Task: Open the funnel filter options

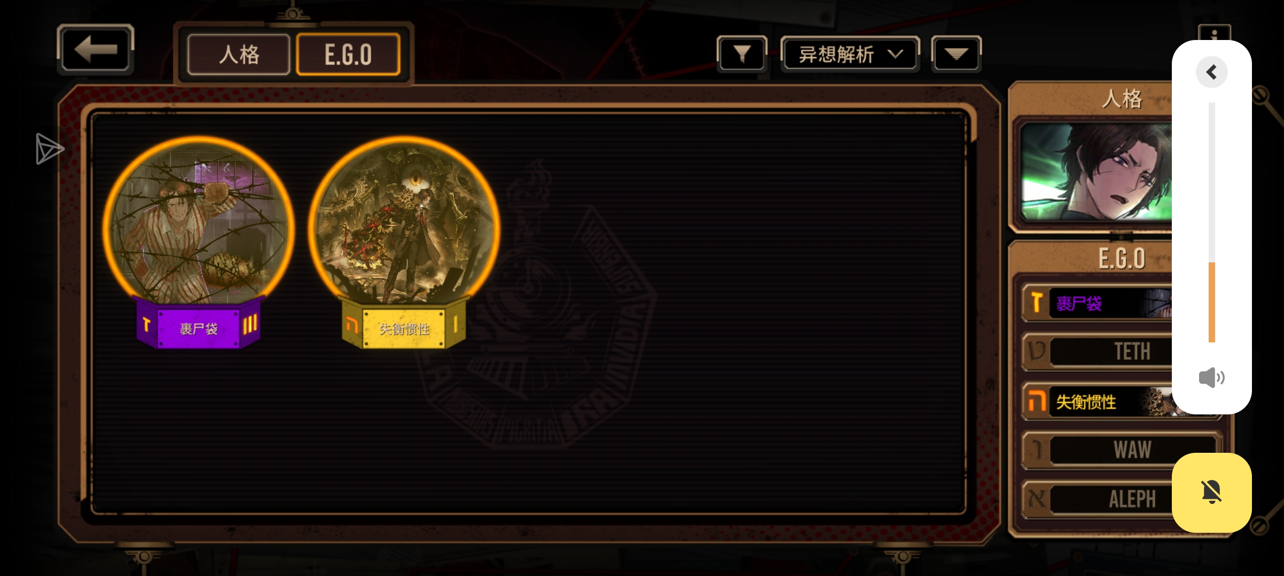Action: tap(742, 54)
